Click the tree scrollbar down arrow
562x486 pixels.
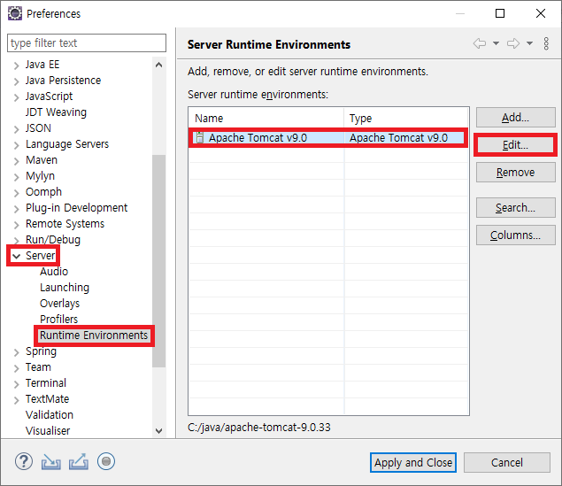click(x=158, y=430)
